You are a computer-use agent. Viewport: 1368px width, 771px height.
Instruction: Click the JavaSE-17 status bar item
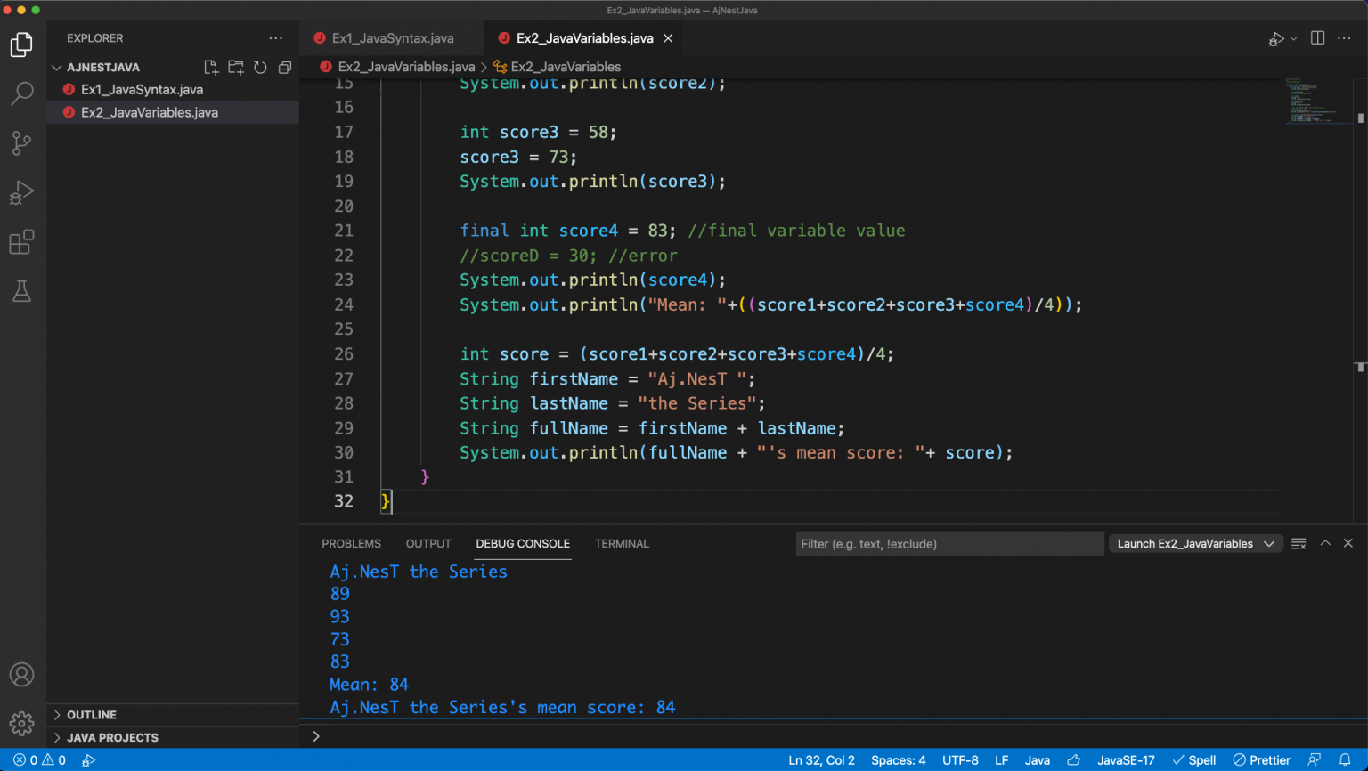point(1126,760)
